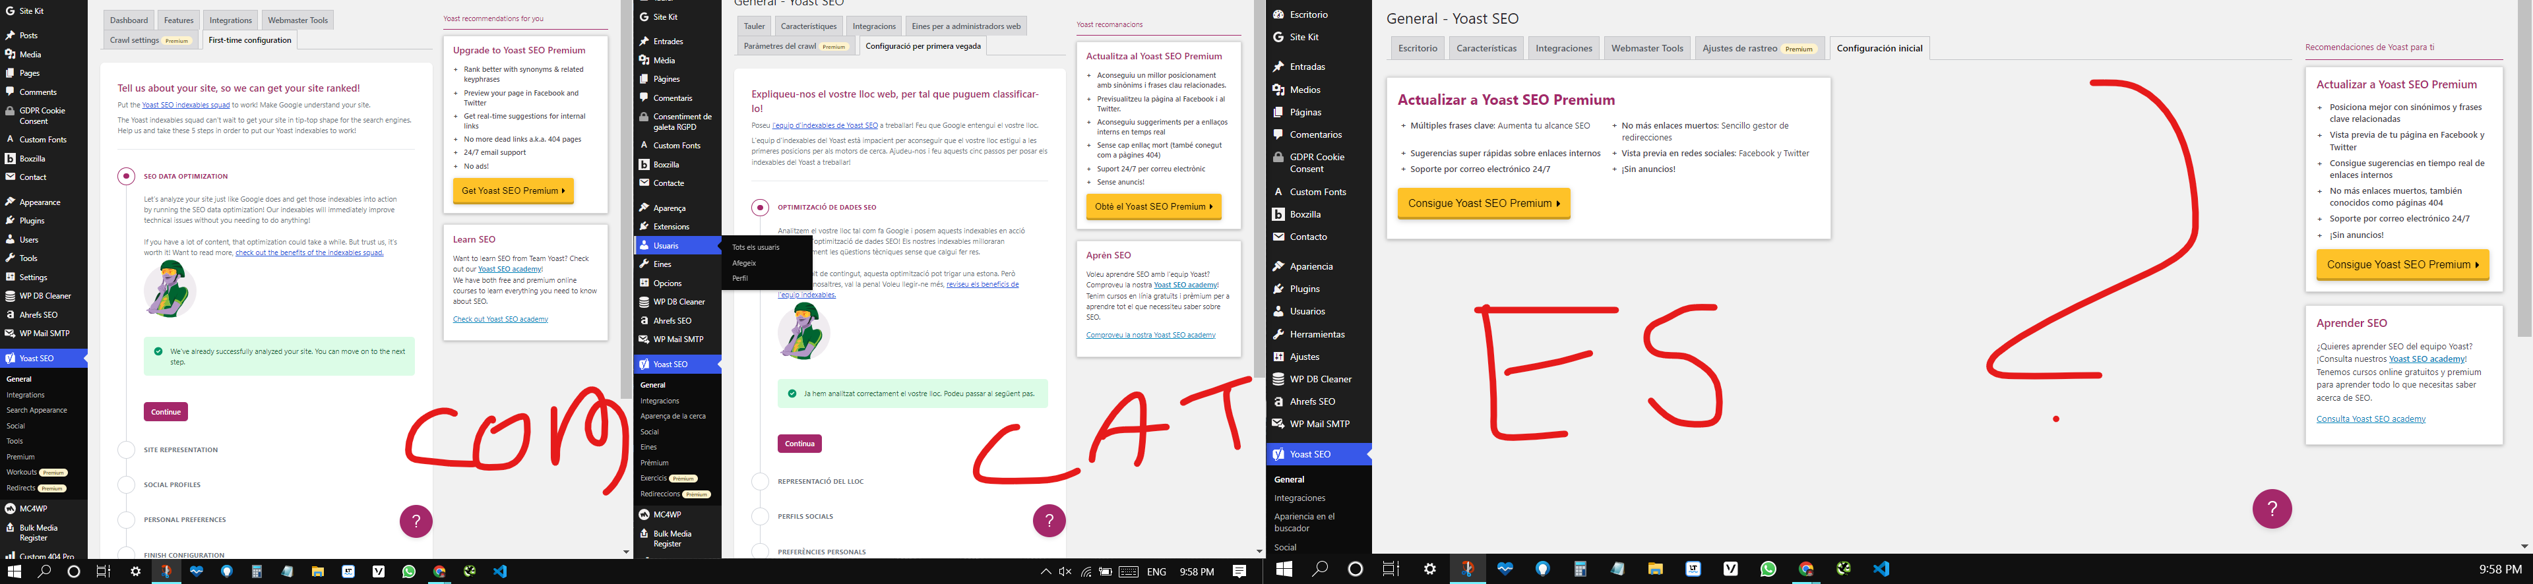Image resolution: width=2533 pixels, height=584 pixels.
Task: Click the purple Continue button
Action: 166,412
